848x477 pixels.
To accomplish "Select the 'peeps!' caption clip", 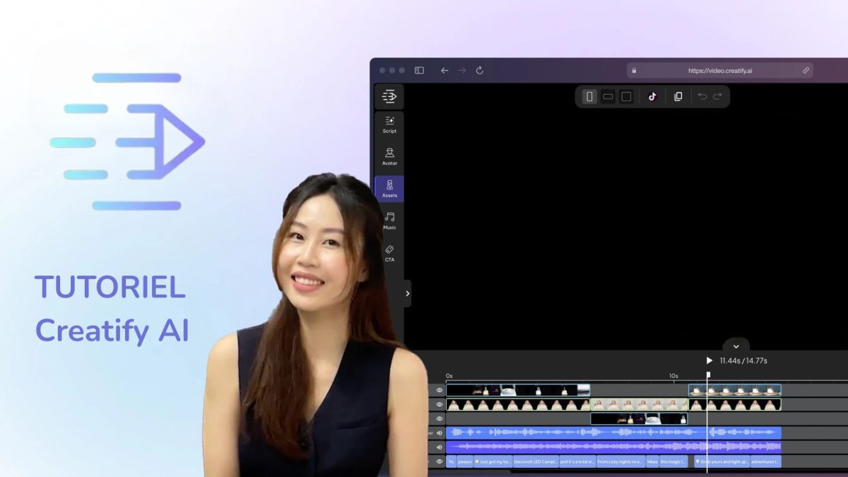I will click(465, 461).
